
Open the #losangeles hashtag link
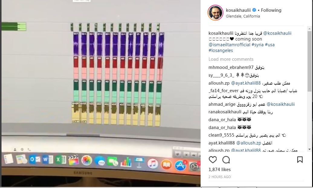tap(221, 50)
